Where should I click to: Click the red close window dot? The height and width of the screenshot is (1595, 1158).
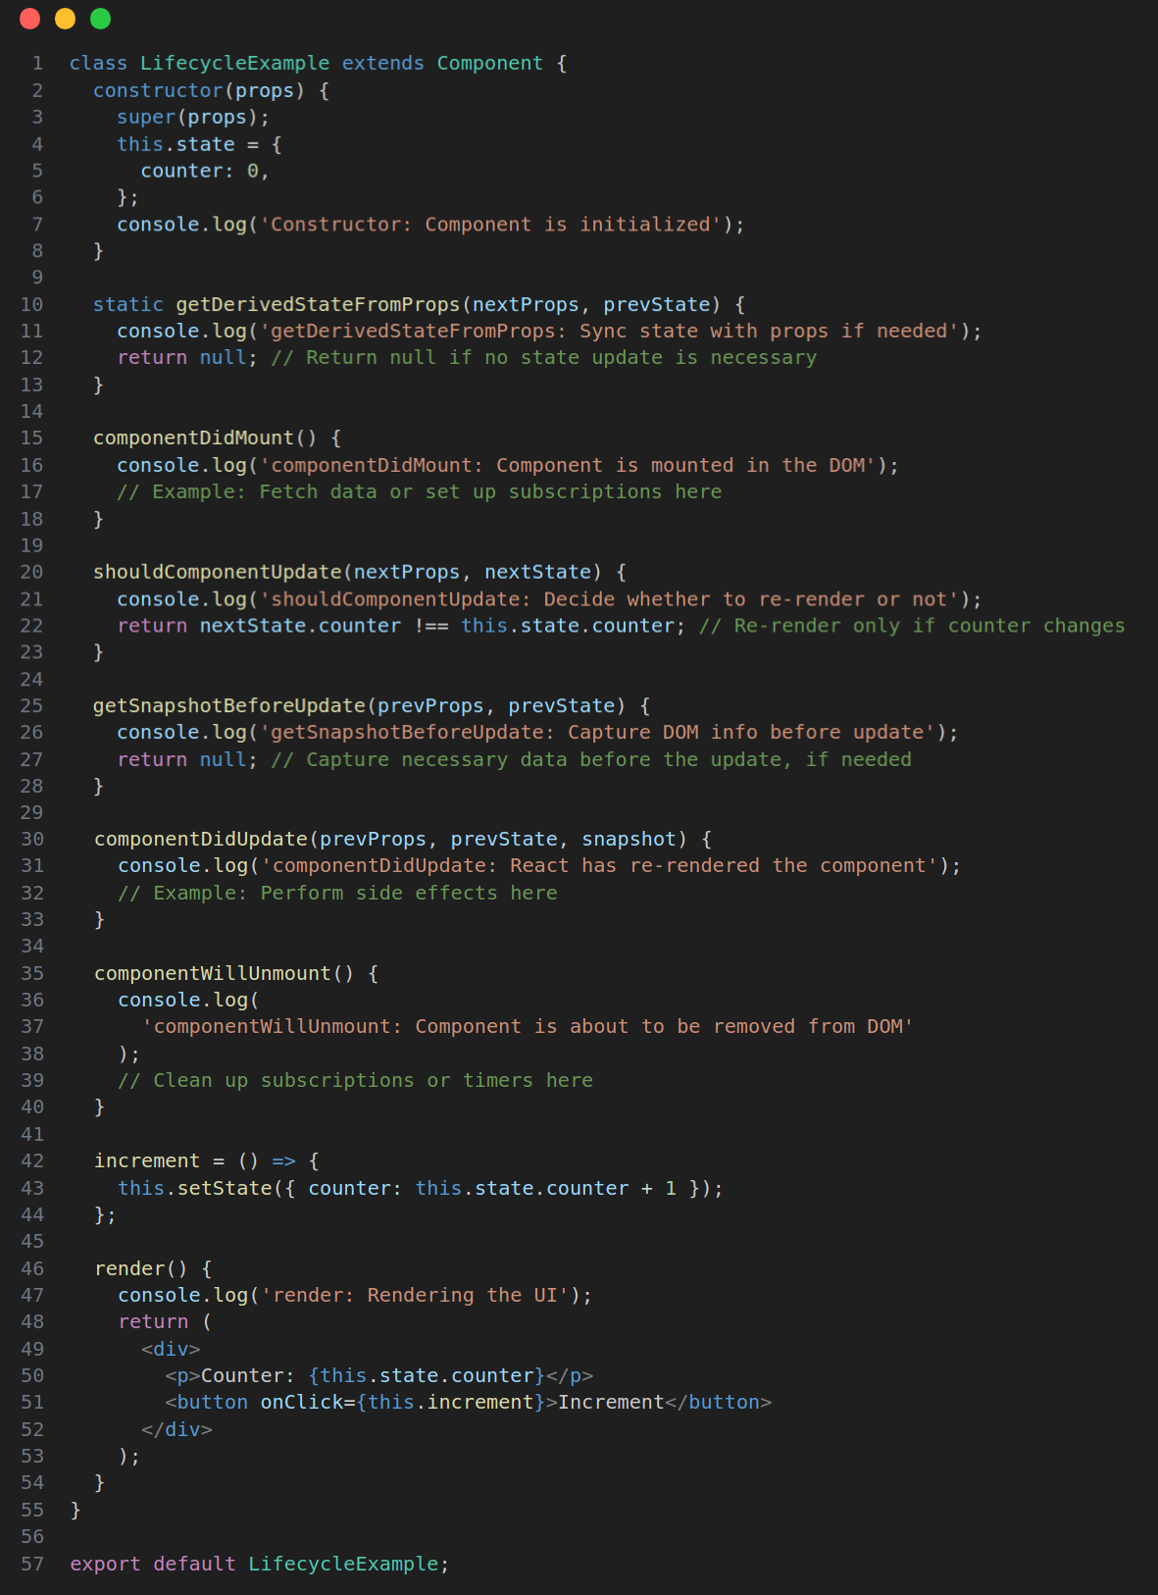[x=30, y=19]
